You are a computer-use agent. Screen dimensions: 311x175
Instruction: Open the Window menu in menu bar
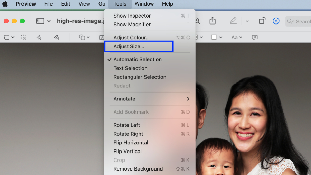pos(144,4)
